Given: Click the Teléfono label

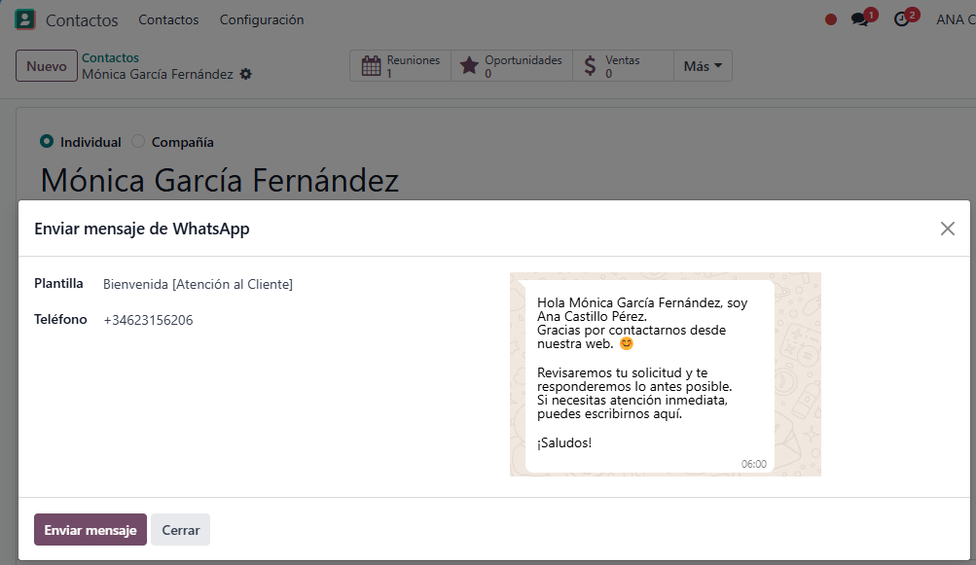Looking at the screenshot, I should 60,319.
